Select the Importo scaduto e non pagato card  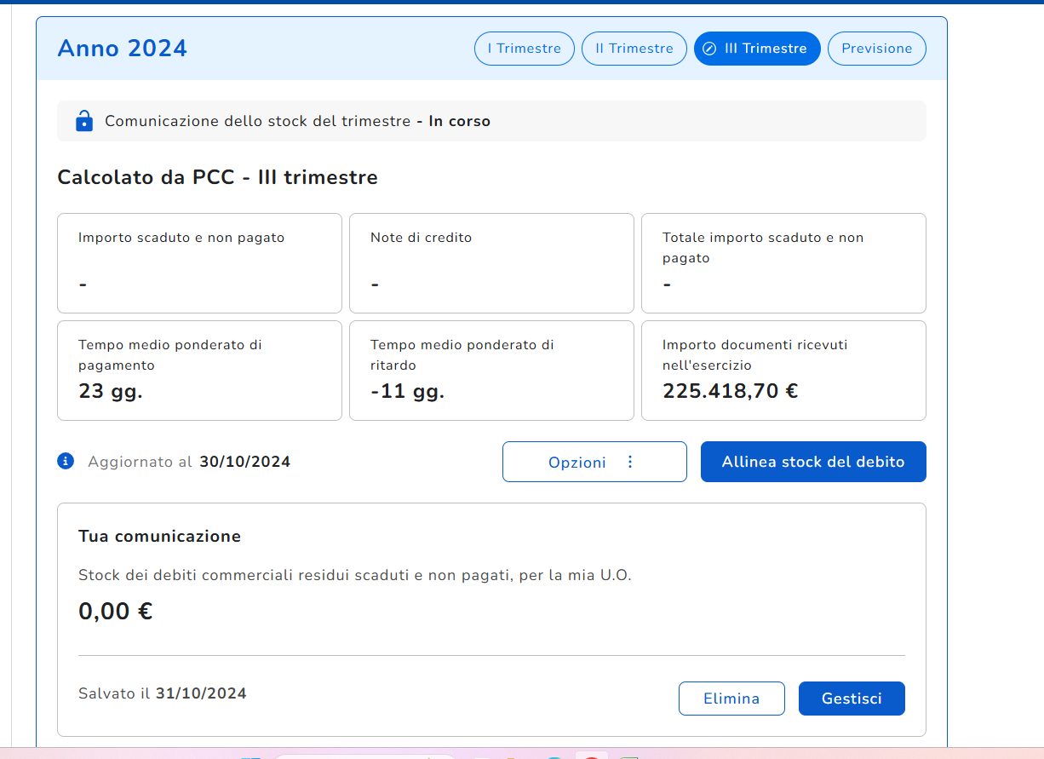pos(199,263)
